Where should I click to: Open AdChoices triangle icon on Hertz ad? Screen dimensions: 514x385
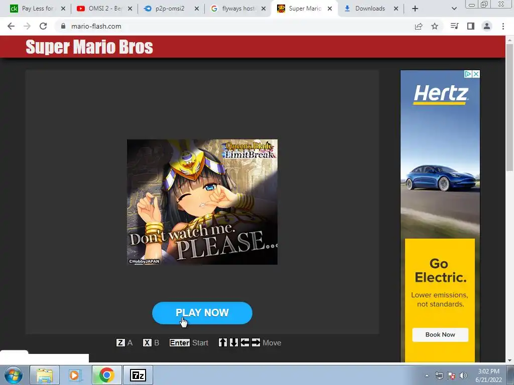(468, 74)
